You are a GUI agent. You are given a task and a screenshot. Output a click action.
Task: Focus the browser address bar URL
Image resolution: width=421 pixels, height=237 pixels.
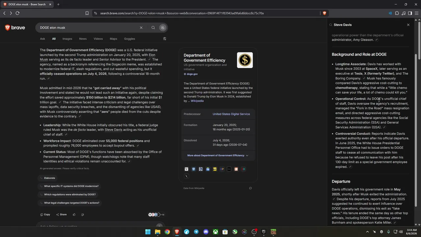[x=182, y=13]
